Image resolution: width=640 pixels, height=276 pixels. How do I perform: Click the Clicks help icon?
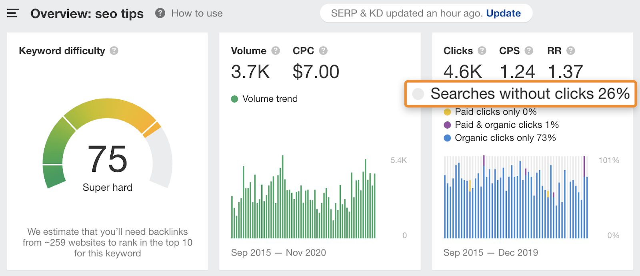coord(482,51)
